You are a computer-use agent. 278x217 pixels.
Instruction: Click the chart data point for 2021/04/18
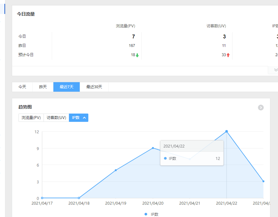79,198
